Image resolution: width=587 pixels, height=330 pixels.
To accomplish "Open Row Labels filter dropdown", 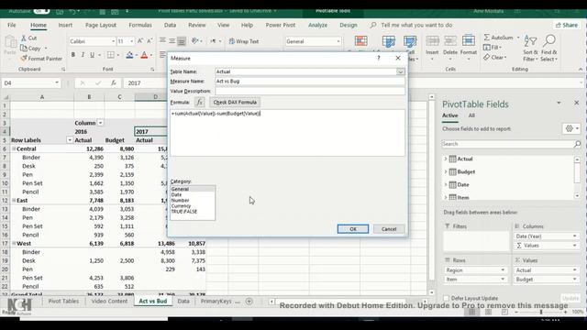I will tap(70, 140).
